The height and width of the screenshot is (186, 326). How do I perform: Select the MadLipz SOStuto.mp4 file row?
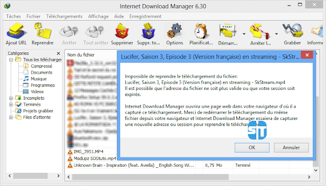(x=92, y=159)
